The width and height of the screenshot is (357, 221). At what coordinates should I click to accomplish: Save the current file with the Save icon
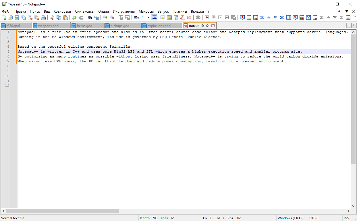pos(17,18)
